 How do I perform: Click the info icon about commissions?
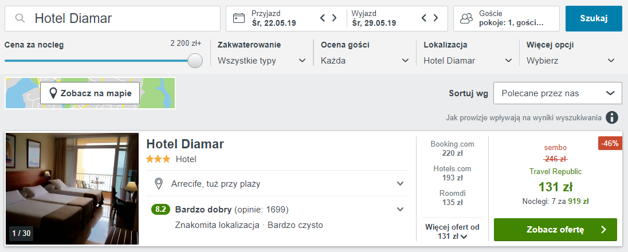[613, 118]
